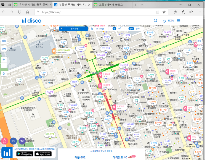The image size is (205, 160).
Task: Enable the 면적 area measuring tool
Action: click(x=4, y=49)
